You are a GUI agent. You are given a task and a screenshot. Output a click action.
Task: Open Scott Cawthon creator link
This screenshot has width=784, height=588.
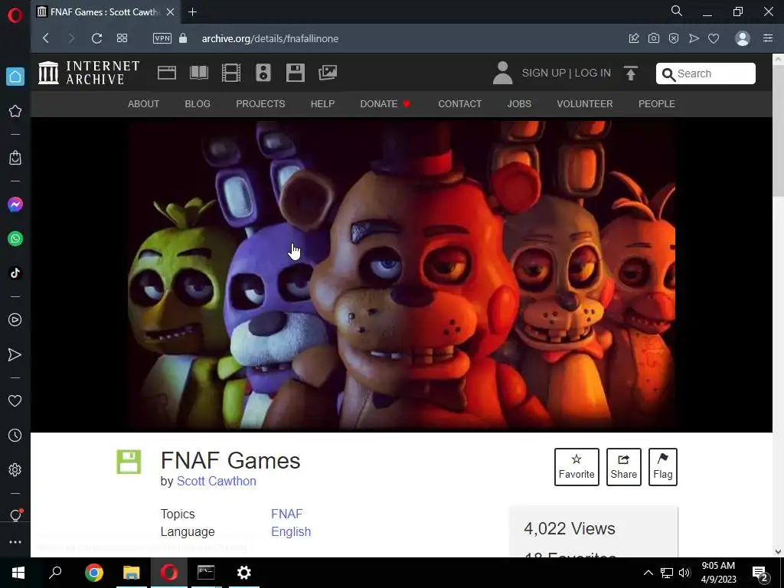point(217,481)
